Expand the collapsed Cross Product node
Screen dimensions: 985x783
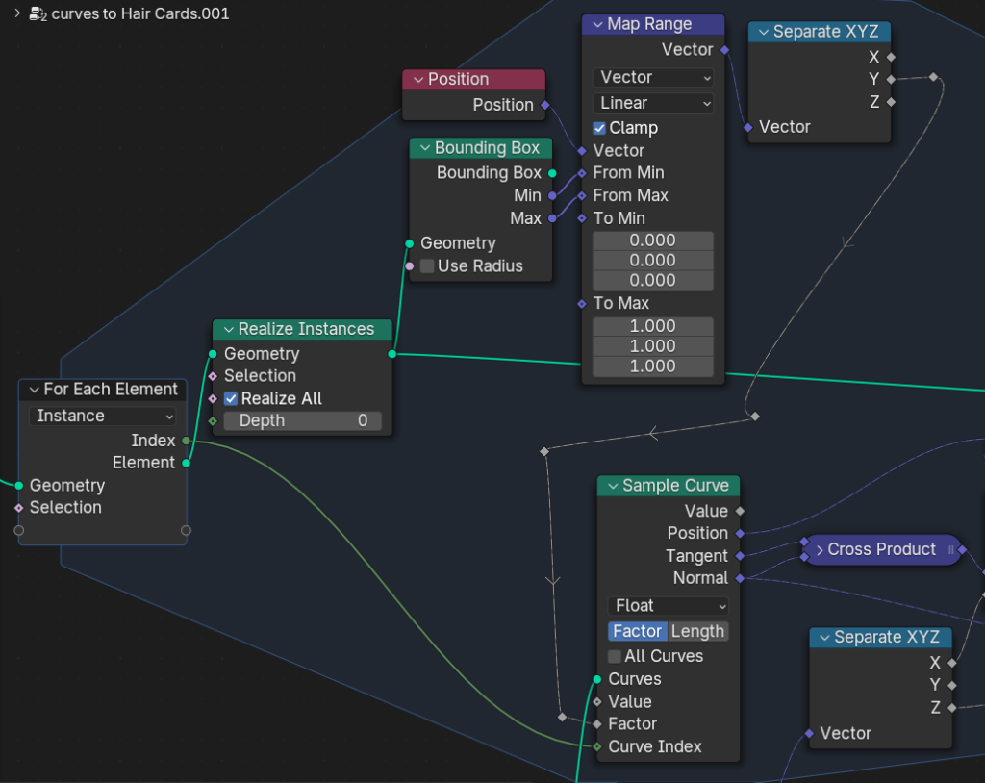[x=820, y=550]
